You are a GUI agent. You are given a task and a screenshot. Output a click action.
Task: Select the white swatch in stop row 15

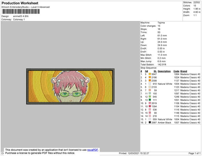pos(150,119)
